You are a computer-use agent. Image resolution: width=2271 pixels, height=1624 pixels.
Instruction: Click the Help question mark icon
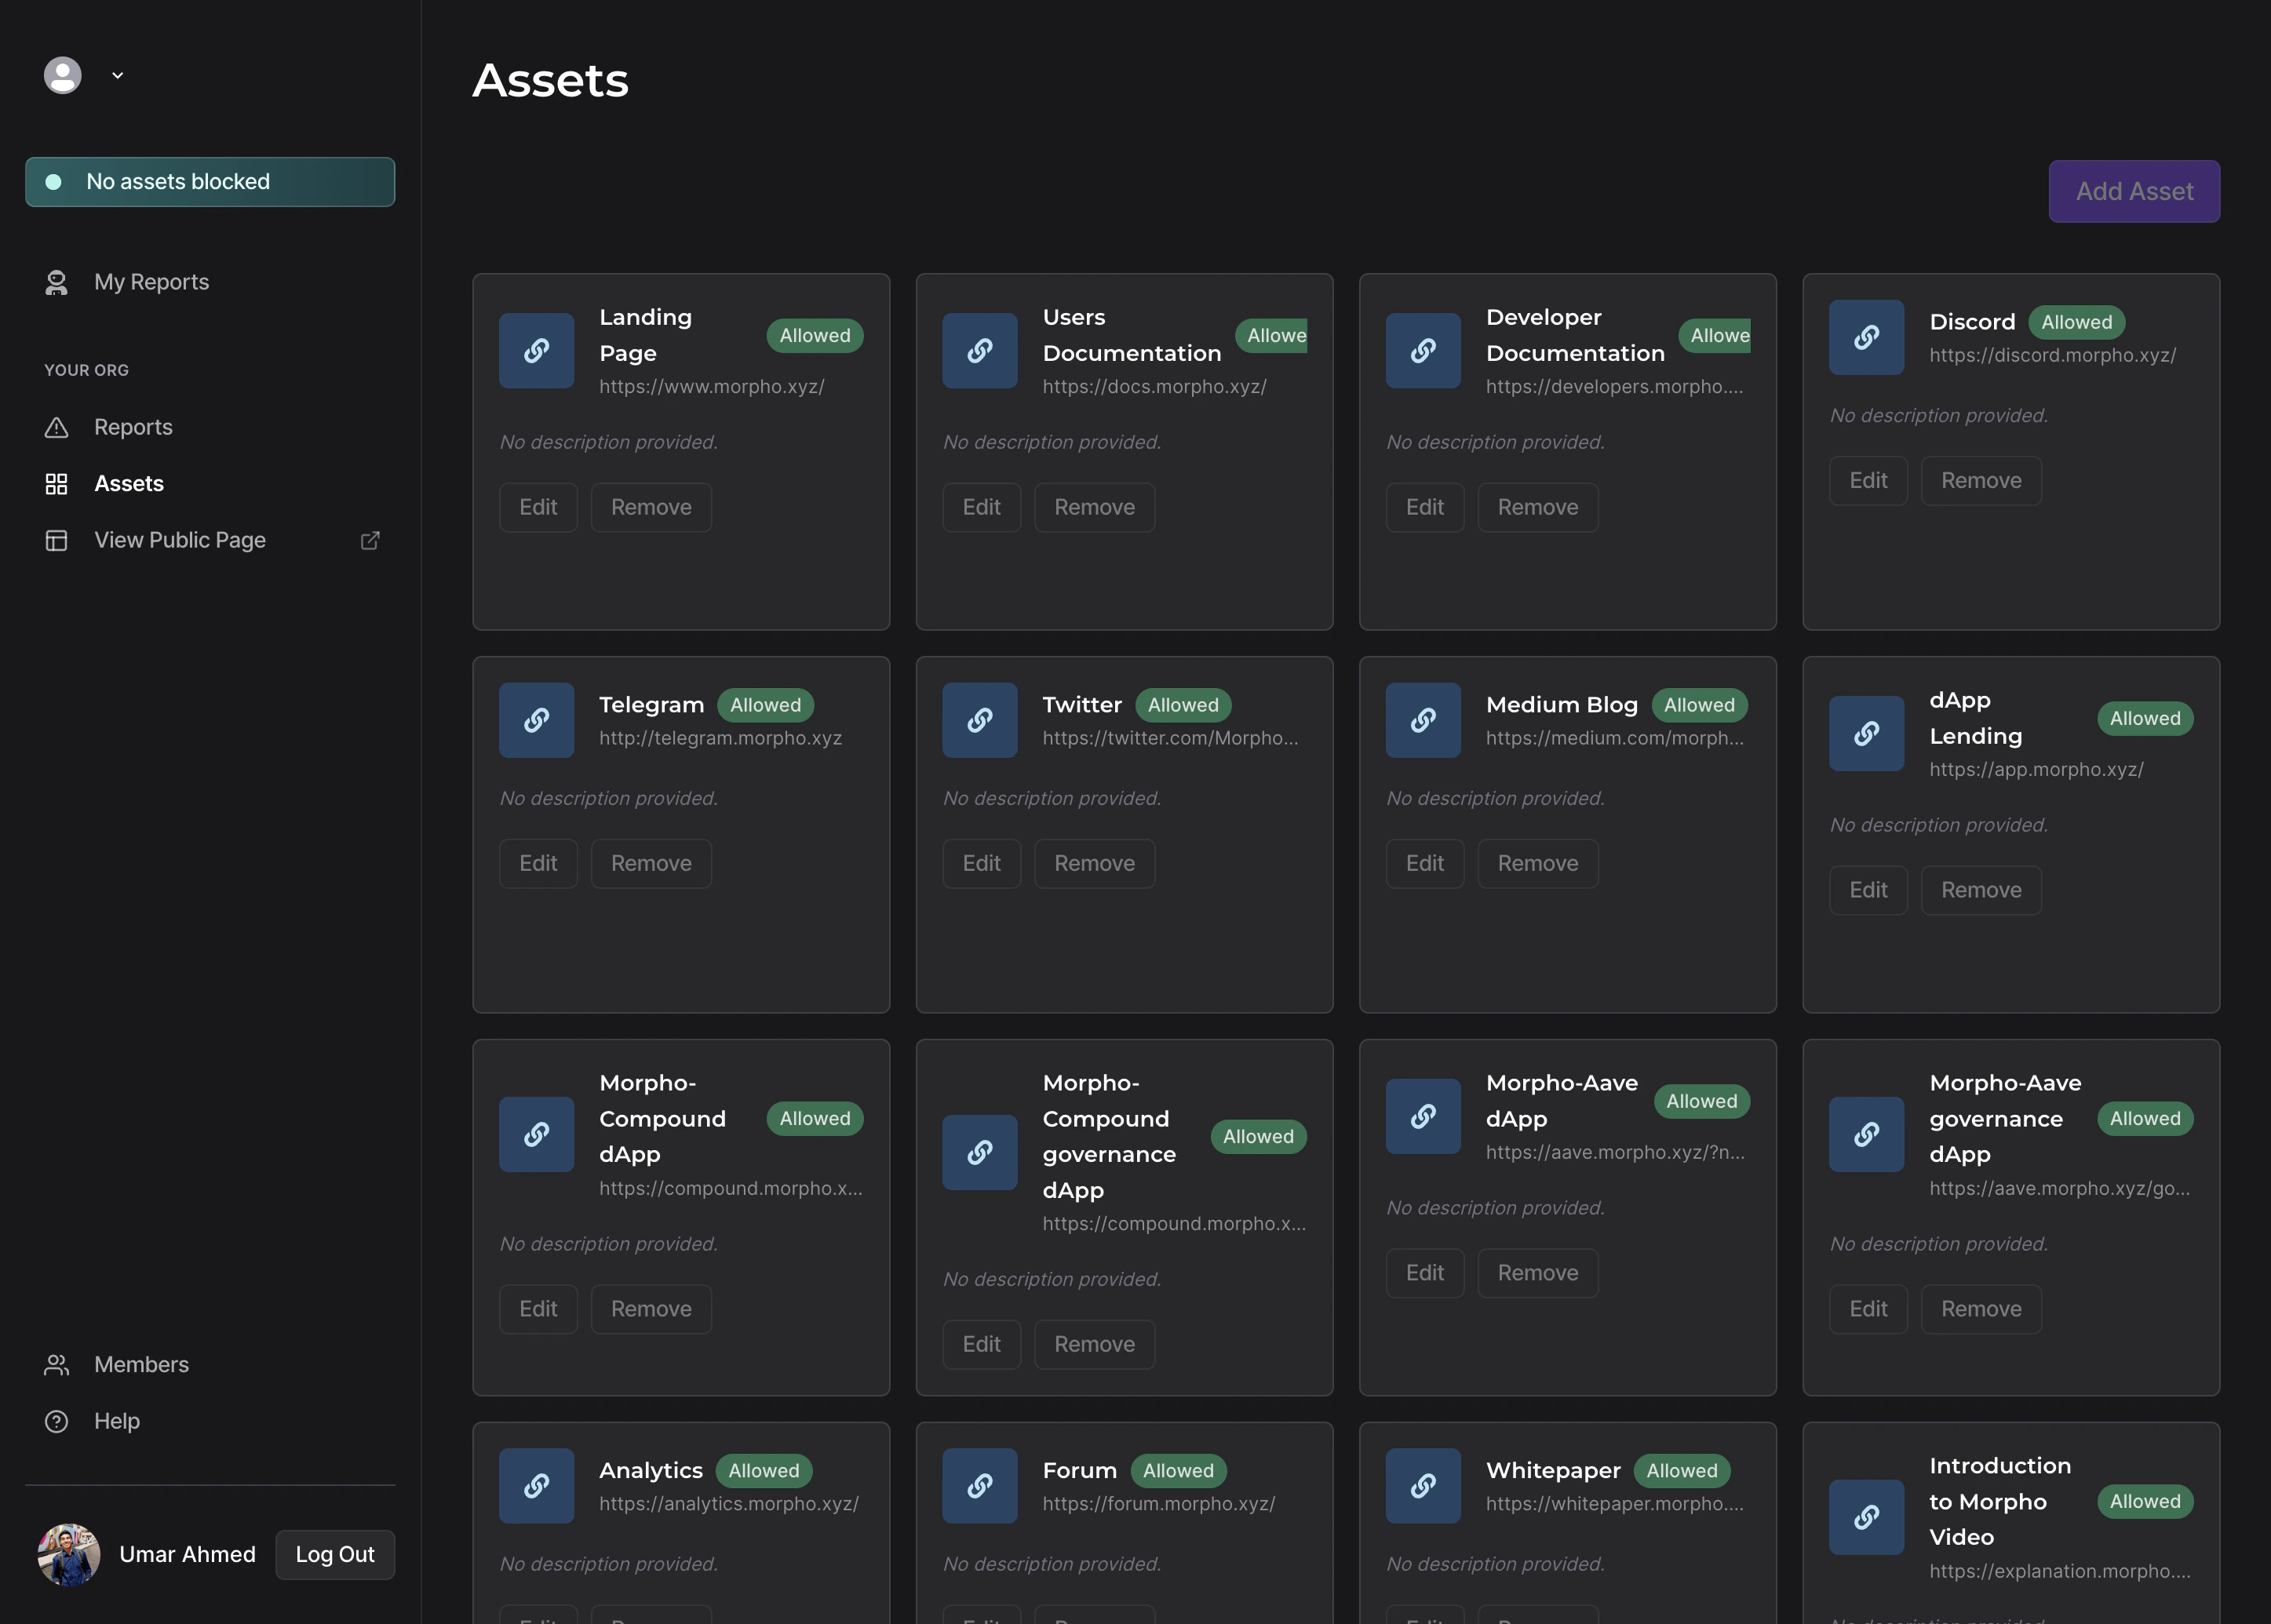click(x=57, y=1421)
